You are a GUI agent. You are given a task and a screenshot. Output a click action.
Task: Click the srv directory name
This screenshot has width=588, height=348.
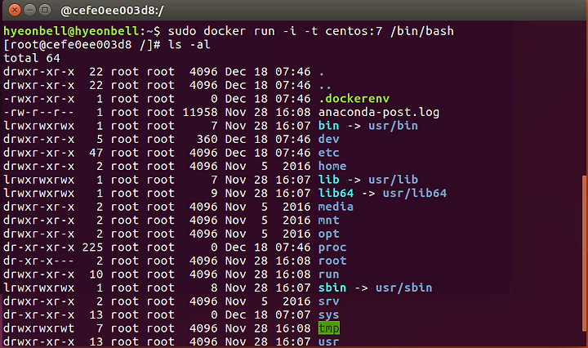point(329,301)
